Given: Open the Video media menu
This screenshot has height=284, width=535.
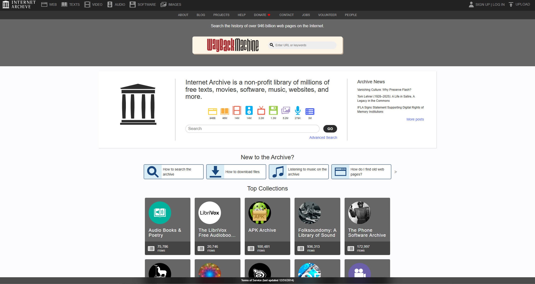Looking at the screenshot, I should click(93, 4).
